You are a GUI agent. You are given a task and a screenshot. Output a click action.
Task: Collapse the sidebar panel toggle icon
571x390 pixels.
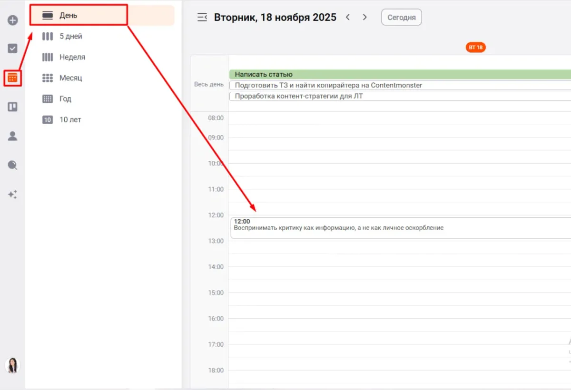(202, 18)
